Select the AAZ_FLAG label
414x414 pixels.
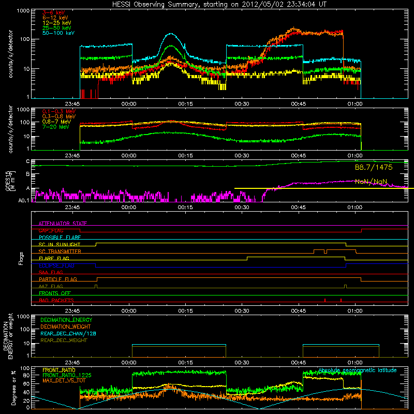(x=51, y=286)
